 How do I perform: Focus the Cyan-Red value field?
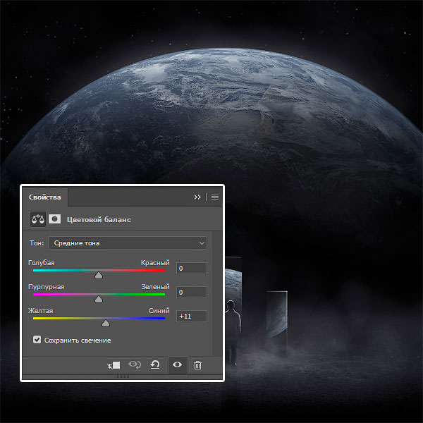tap(192, 269)
